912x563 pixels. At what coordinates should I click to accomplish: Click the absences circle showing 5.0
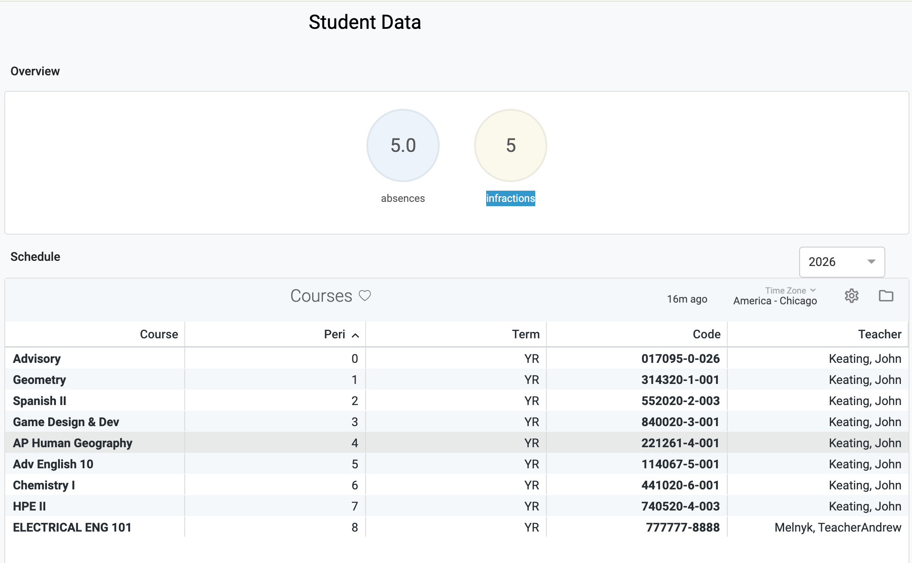tap(403, 145)
